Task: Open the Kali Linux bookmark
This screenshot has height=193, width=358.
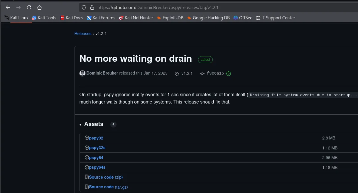Action: point(16,18)
